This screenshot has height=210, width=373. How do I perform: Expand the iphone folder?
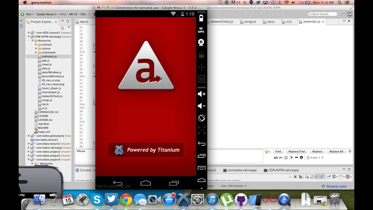(36, 48)
